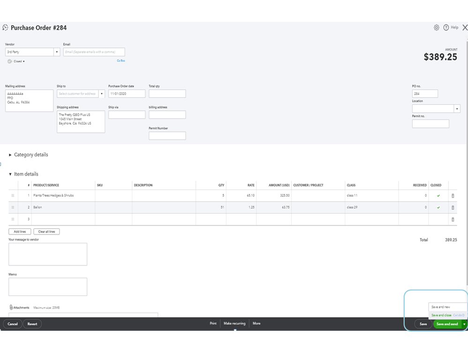
Task: Open the Vendor dropdown
Action: (x=57, y=52)
